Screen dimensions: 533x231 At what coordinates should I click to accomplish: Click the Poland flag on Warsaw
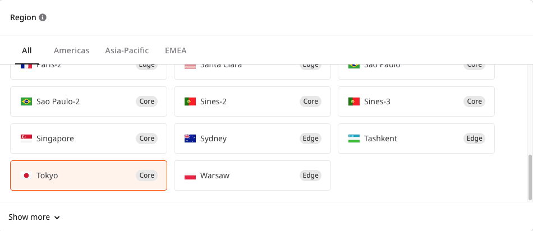[x=190, y=175]
